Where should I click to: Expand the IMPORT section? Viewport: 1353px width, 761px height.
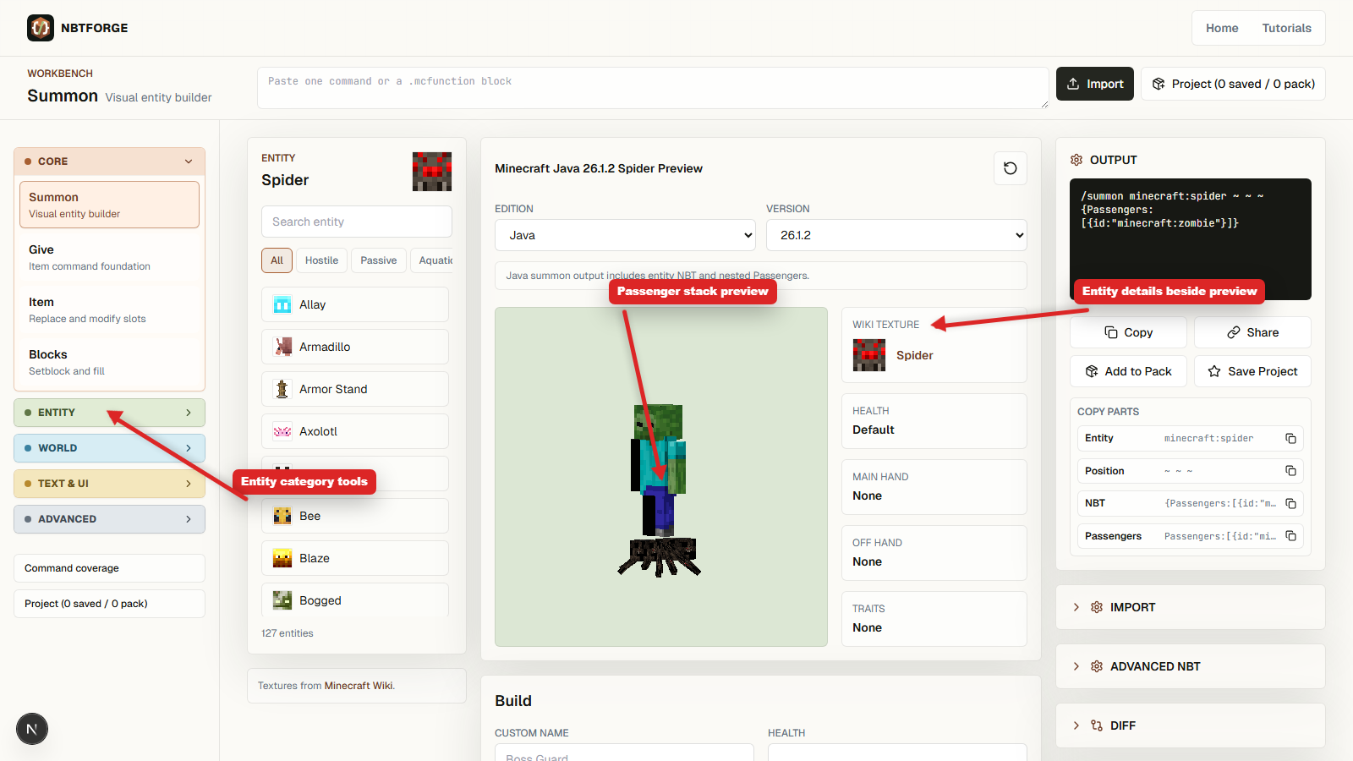tap(1190, 607)
